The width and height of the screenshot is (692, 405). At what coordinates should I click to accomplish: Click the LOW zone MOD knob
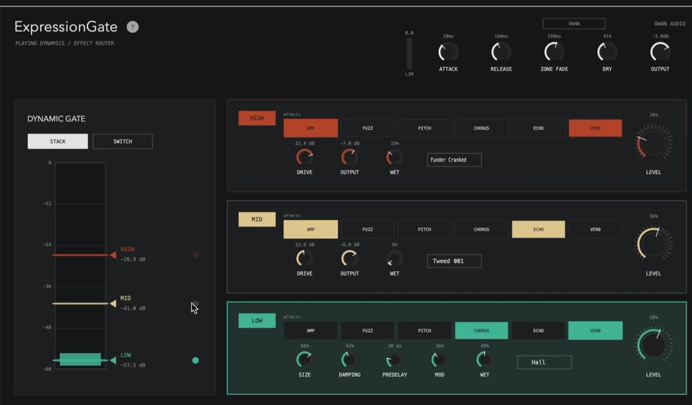(x=439, y=360)
